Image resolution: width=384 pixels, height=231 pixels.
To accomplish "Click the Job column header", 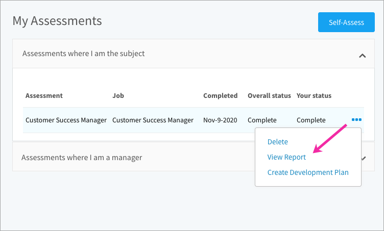I will pos(118,95).
